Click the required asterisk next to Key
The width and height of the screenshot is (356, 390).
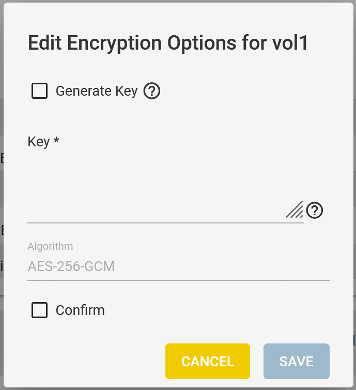(x=56, y=140)
